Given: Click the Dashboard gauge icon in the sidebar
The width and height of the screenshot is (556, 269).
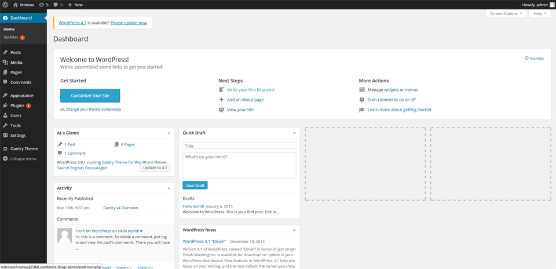Looking at the screenshot, I should pos(5,18).
